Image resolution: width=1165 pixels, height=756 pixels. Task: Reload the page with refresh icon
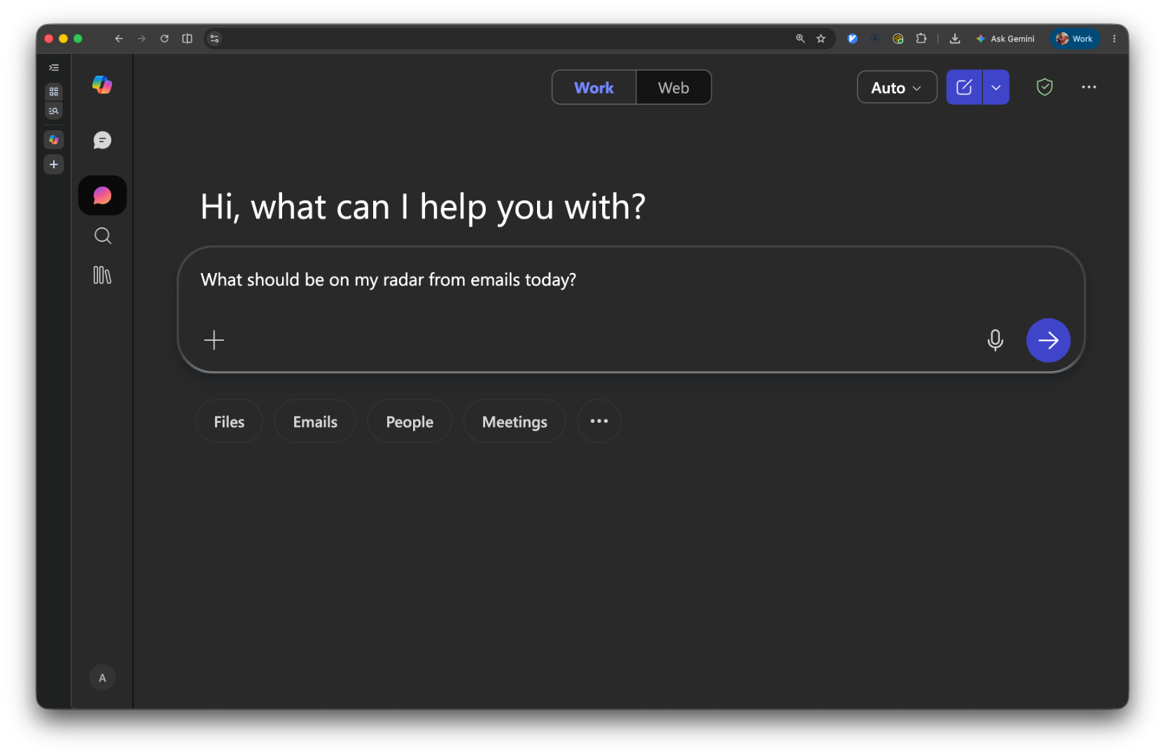point(165,38)
